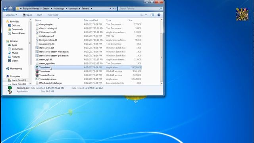Select the tModLoaderInstaller.jar icon
The height and width of the screenshot is (143, 254).
coord(37,83)
